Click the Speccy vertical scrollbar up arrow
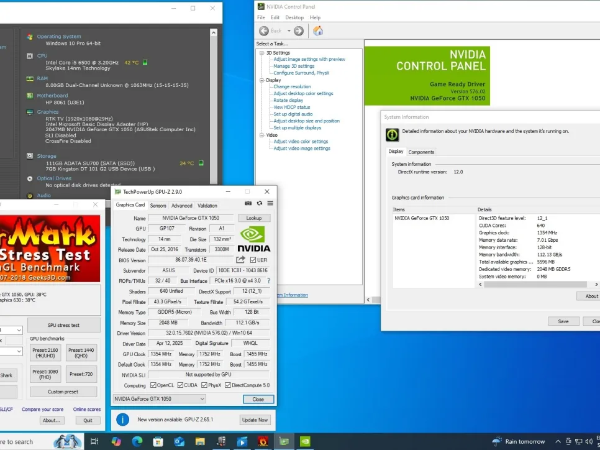The width and height of the screenshot is (600, 450). coord(214,33)
